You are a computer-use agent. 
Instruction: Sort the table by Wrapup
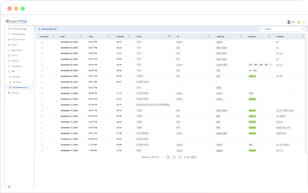303,37
